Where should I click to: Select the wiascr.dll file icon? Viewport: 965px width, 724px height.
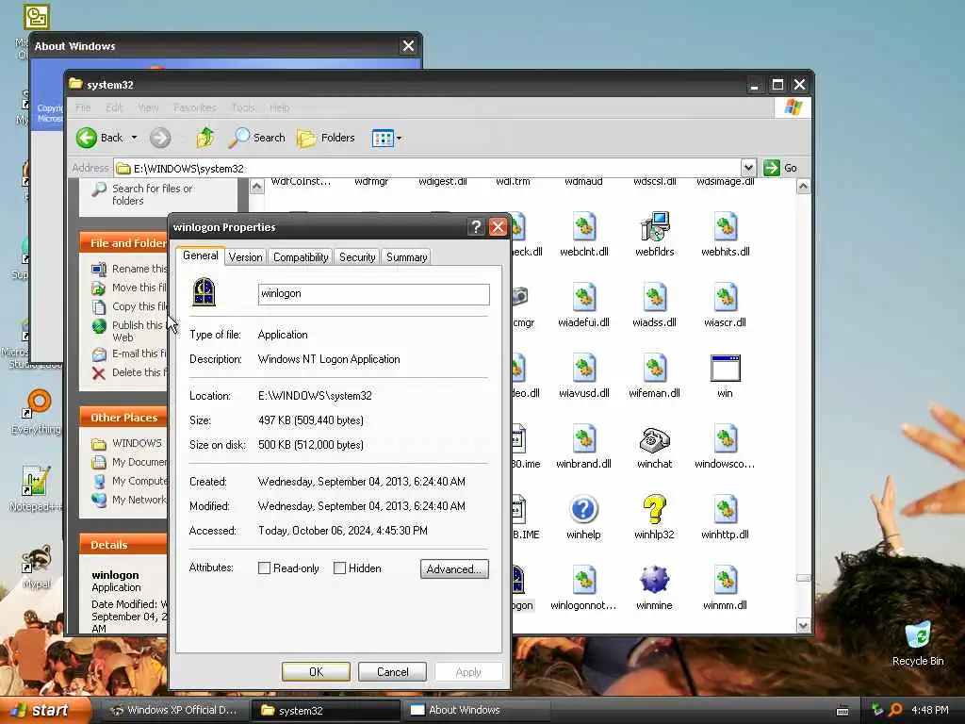coord(726,297)
